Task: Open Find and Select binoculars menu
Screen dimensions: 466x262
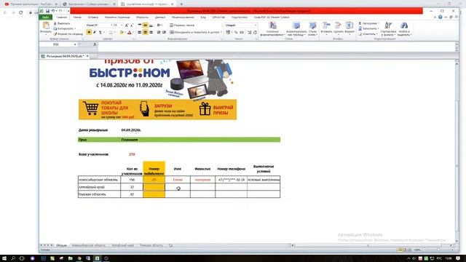Action: tap(404, 29)
